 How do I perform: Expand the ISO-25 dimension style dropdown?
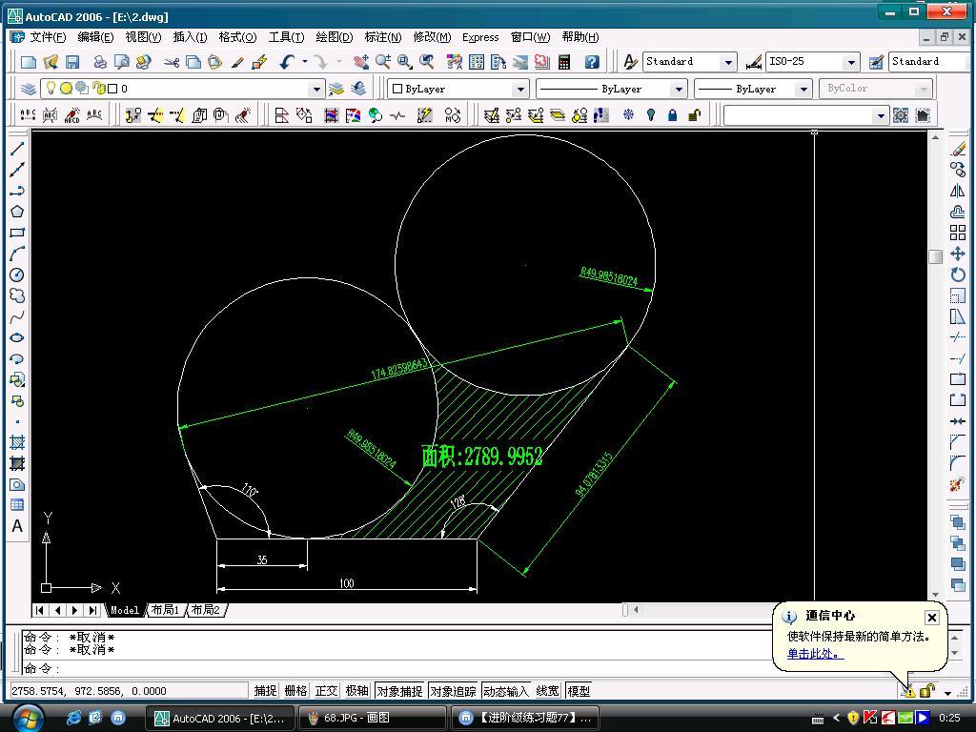(851, 62)
